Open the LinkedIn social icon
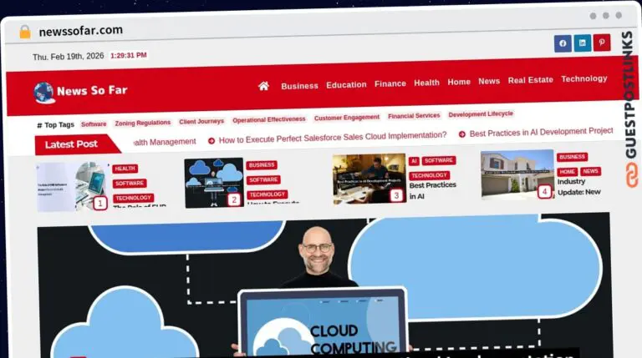This screenshot has height=358, width=642. tap(582, 43)
